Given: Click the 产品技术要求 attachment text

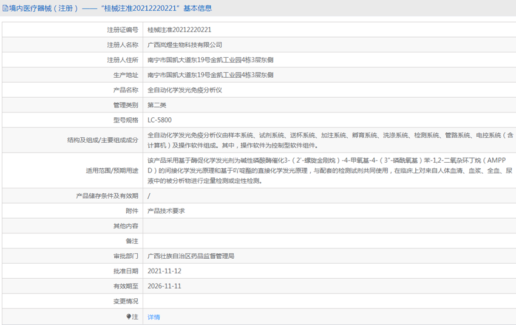Looking at the screenshot, I should click(166, 211).
